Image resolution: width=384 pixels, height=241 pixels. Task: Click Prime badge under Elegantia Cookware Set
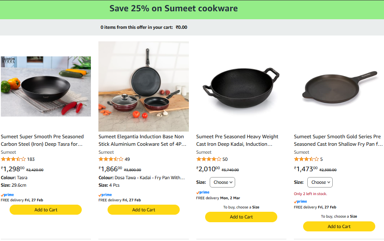105,195
